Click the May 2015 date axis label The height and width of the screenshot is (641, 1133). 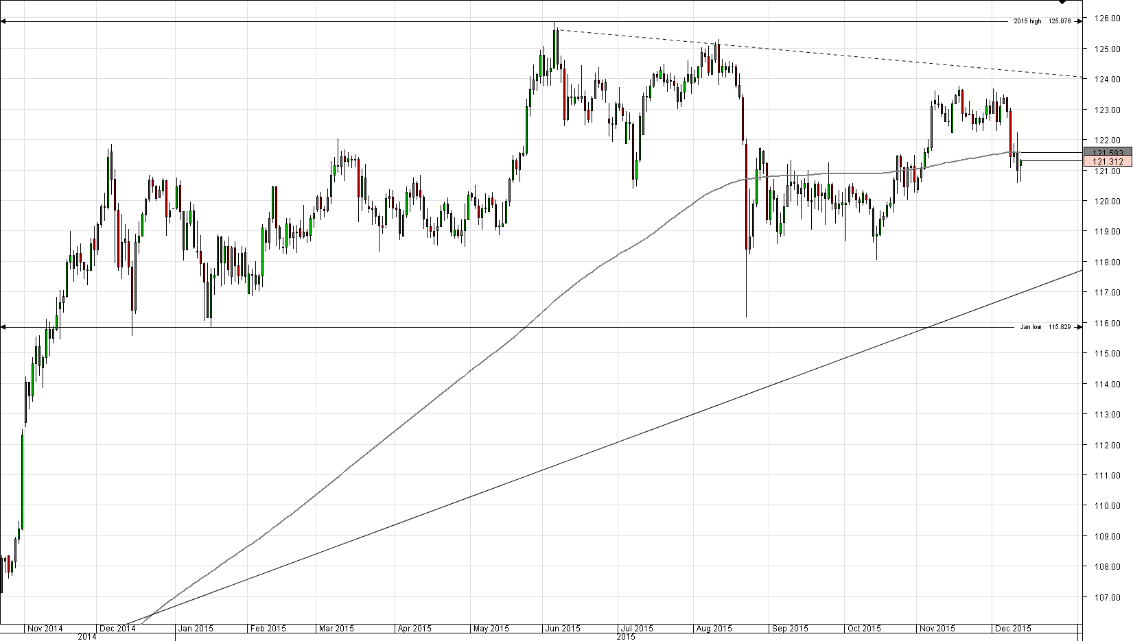pyautogui.click(x=491, y=629)
